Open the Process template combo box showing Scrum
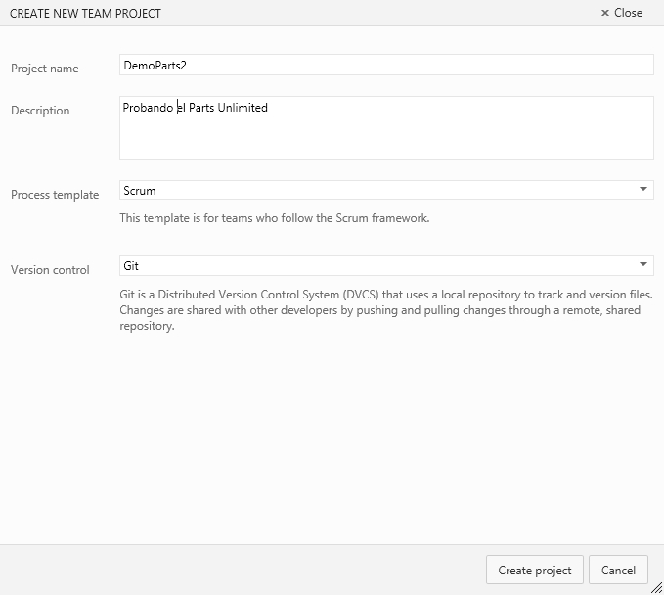Viewport: 664px width, 595px height. [x=386, y=190]
